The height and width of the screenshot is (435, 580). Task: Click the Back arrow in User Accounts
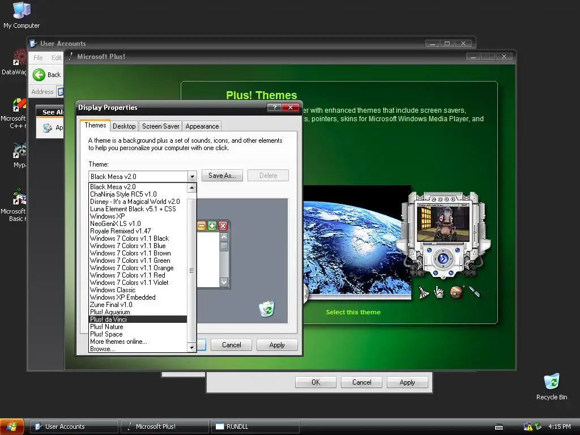[39, 75]
